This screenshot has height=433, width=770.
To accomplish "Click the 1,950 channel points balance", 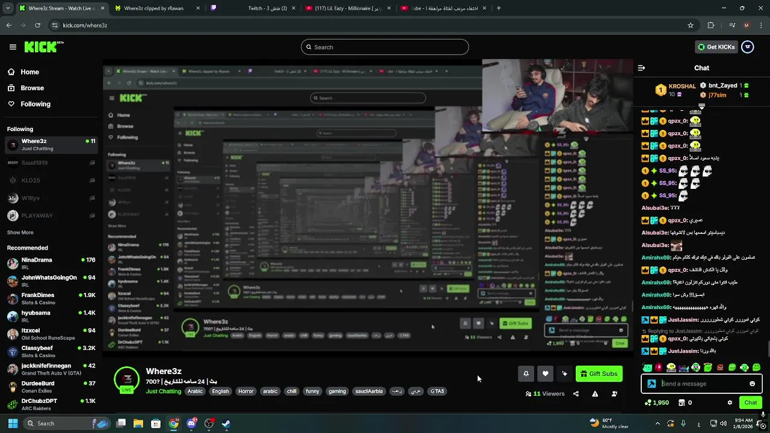I will point(656,403).
